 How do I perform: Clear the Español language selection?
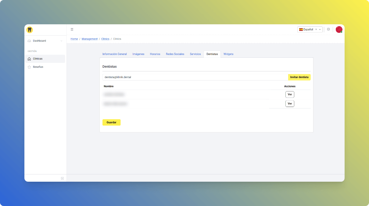tap(316, 29)
